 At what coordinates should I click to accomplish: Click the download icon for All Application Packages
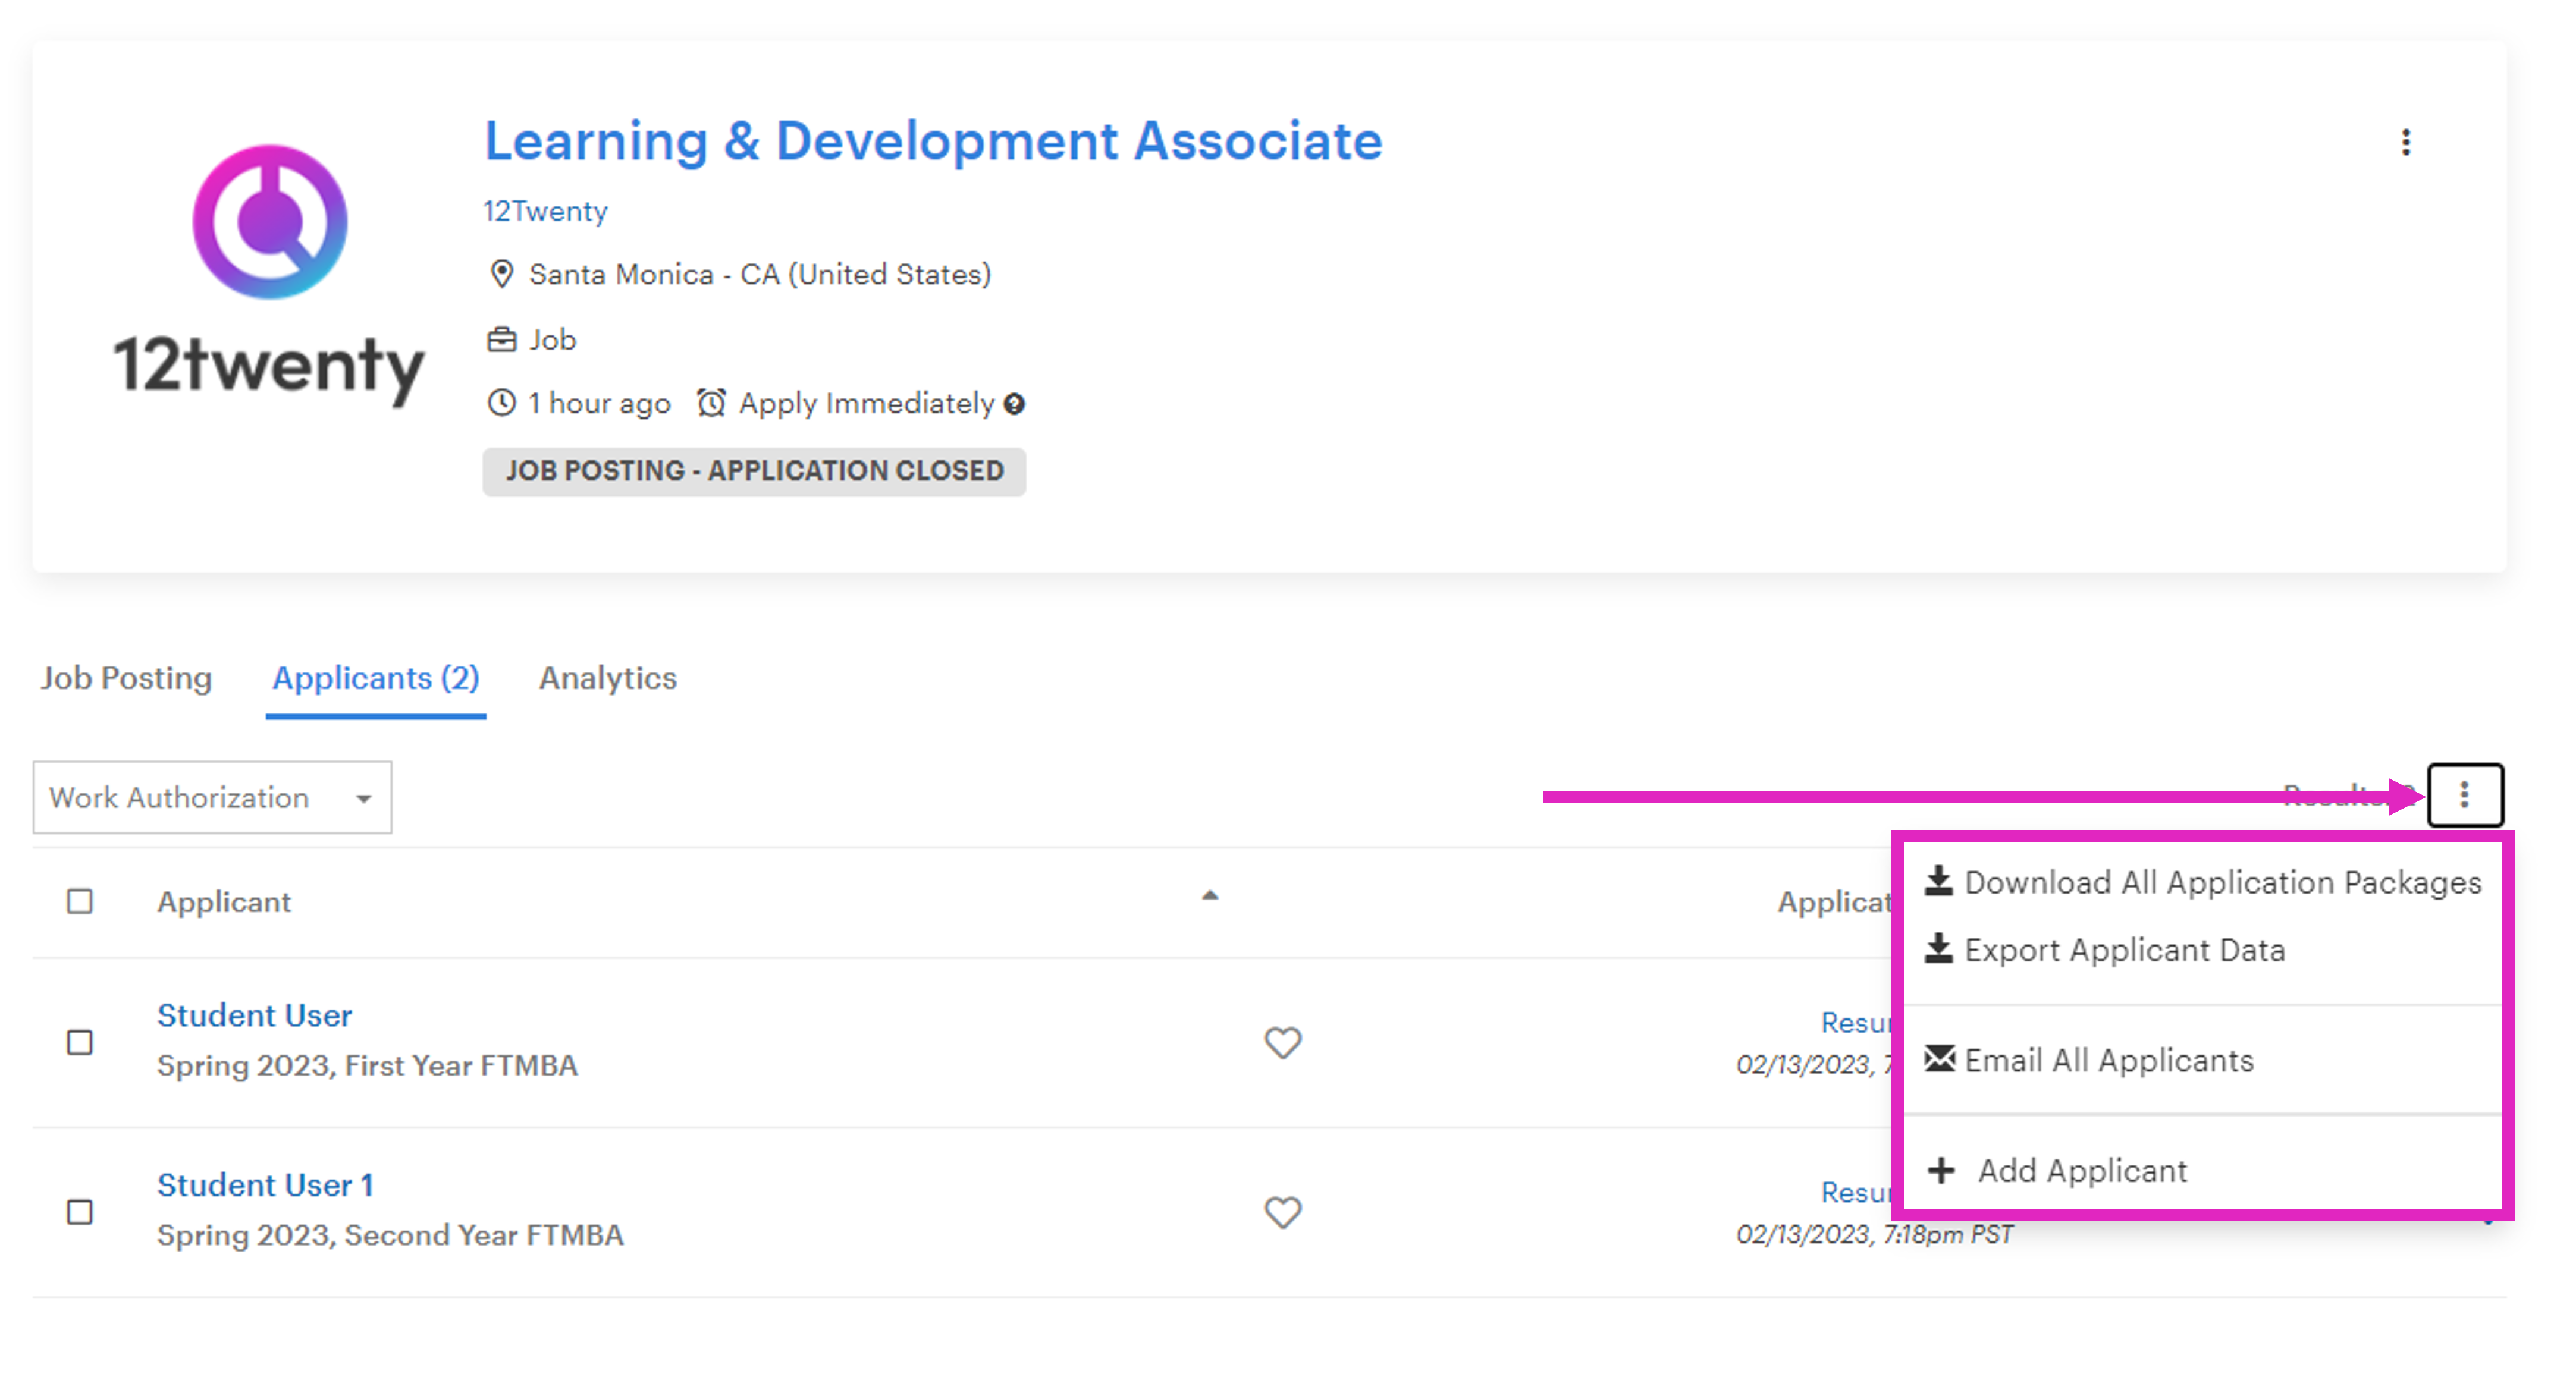coord(1938,881)
